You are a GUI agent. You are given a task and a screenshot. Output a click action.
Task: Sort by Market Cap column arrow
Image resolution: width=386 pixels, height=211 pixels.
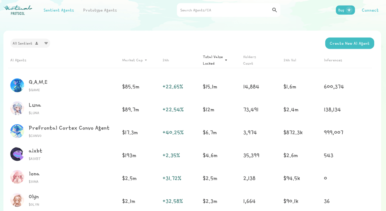coord(146,60)
